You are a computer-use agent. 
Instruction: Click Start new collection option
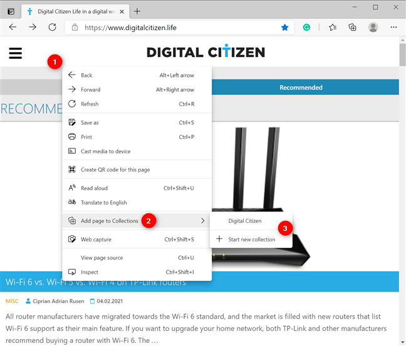(251, 240)
